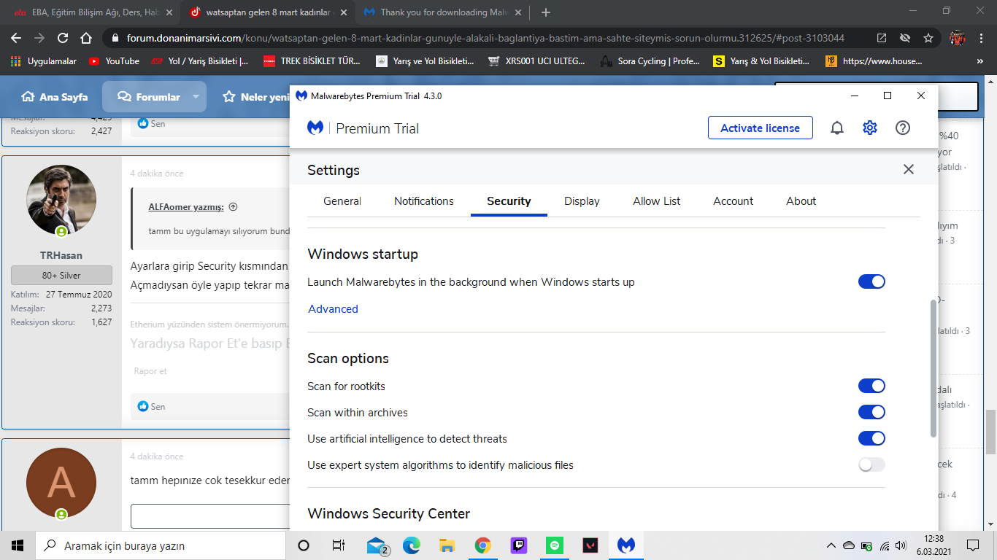The width and height of the screenshot is (997, 560).
Task: Open Notifications settings tab
Action: pos(424,201)
